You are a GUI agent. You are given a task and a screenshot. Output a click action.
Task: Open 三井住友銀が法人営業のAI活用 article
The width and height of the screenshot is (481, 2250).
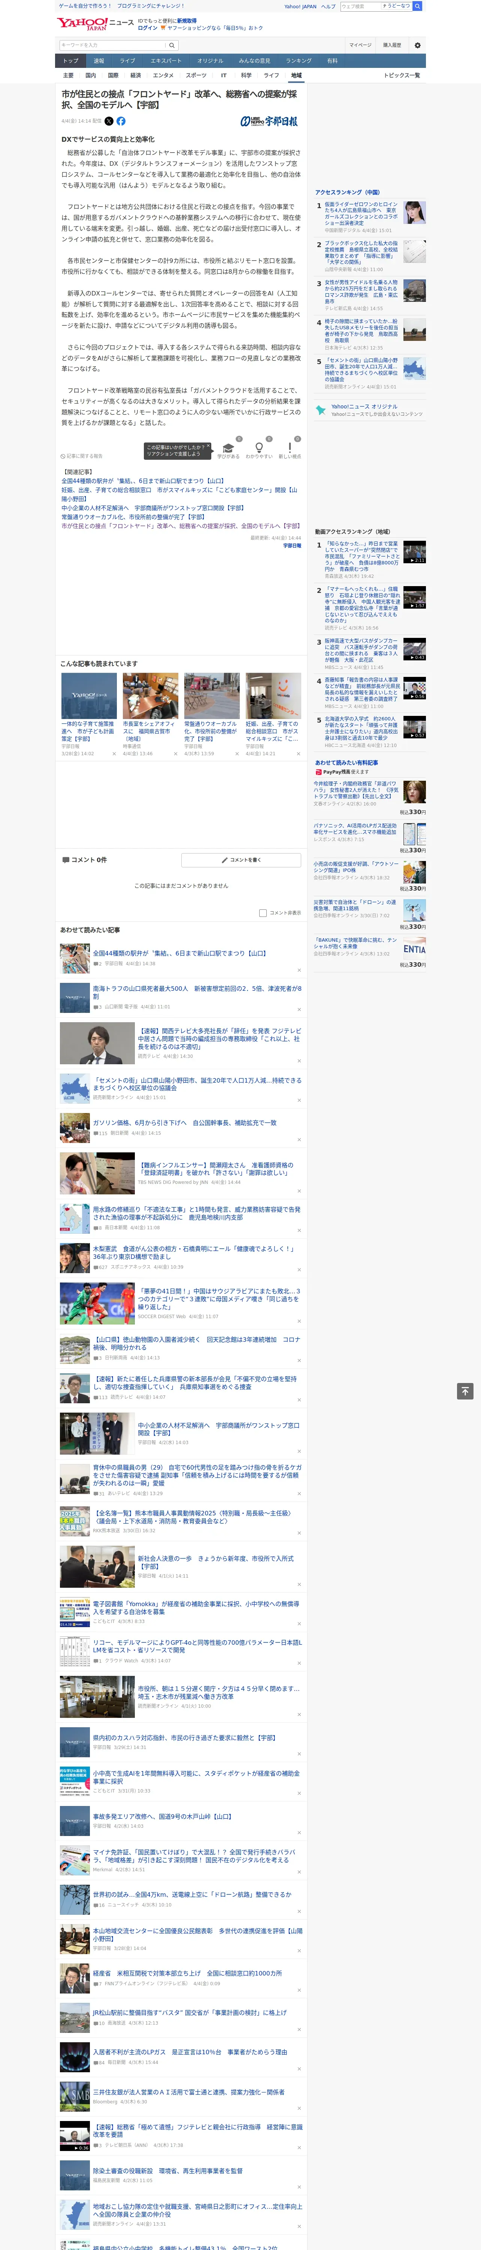[188, 2093]
